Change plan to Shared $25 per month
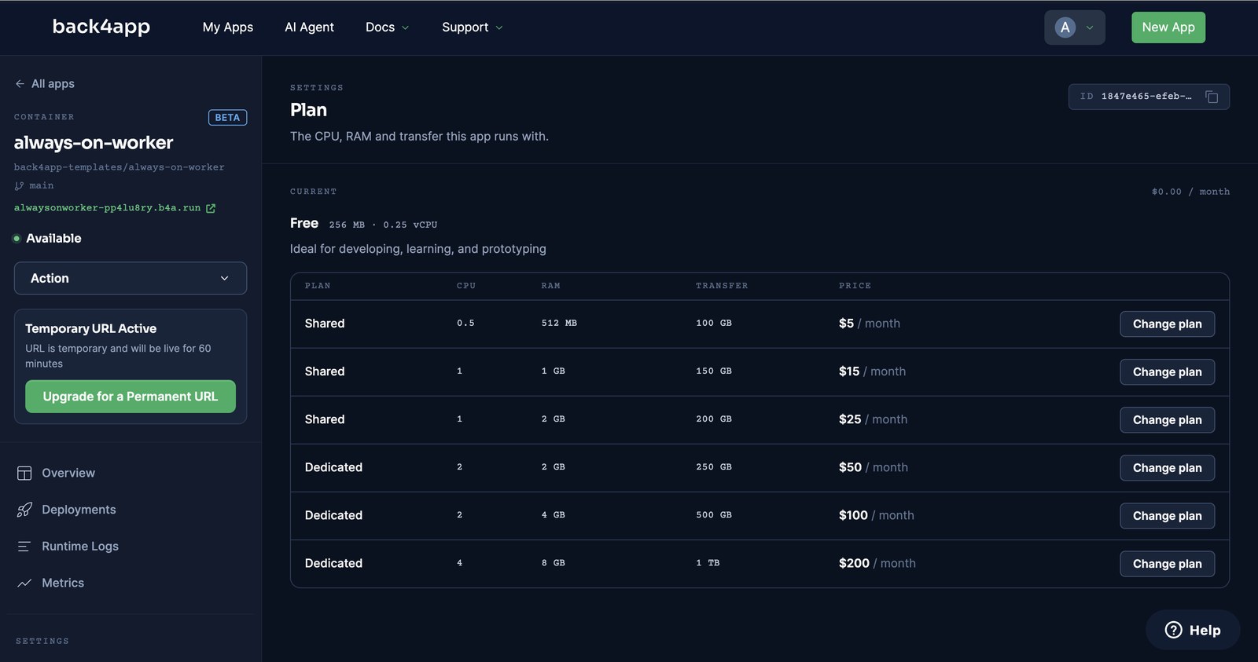Screen dimensions: 1258x662 (x=1167, y=420)
